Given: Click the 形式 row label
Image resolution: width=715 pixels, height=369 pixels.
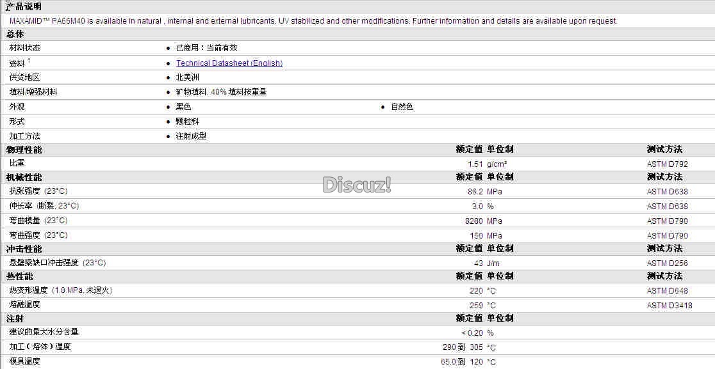Looking at the screenshot, I should click(17, 122).
